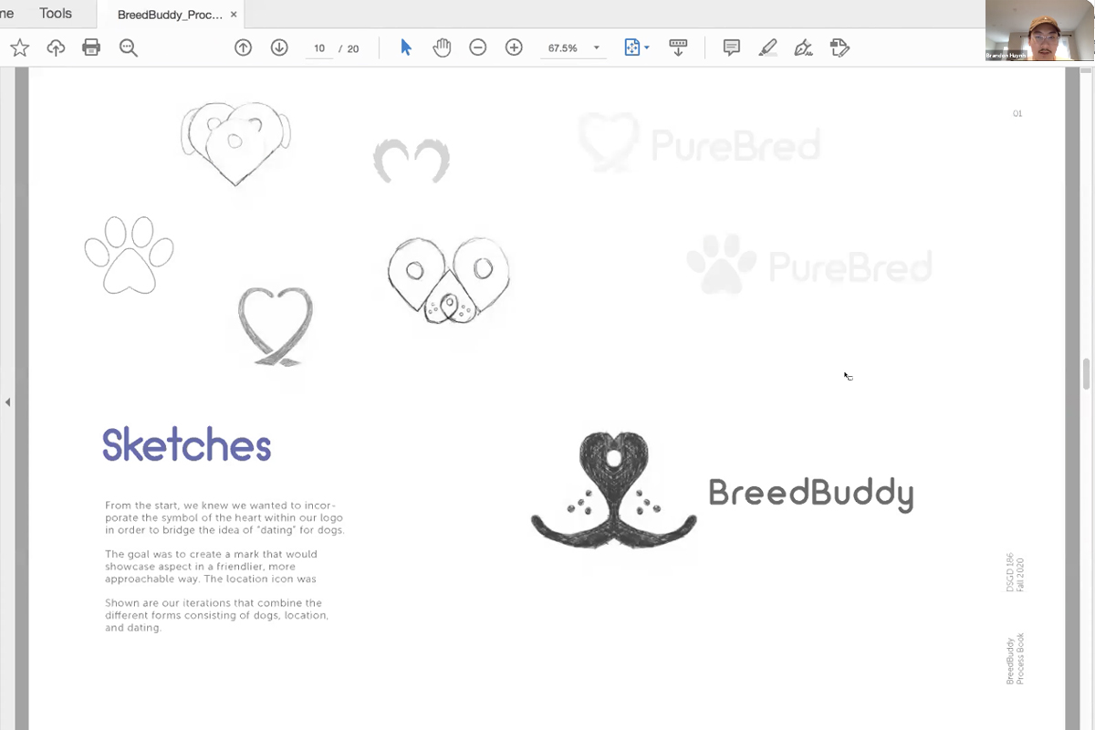Click the current page number field
Image resolution: width=1095 pixels, height=730 pixels.
pos(319,49)
